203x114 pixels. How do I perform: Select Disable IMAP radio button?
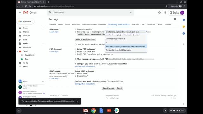(x=75, y=76)
